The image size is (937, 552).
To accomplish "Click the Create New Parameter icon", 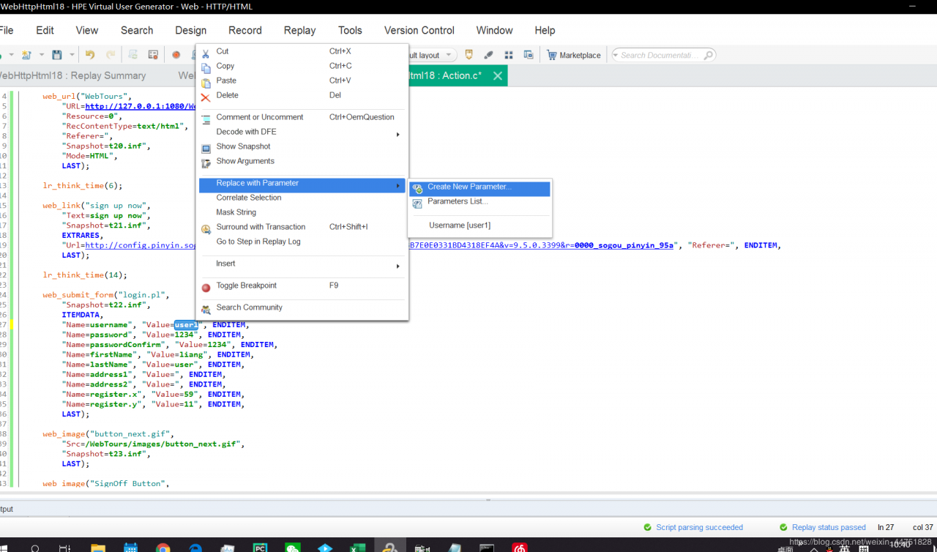I will (417, 188).
